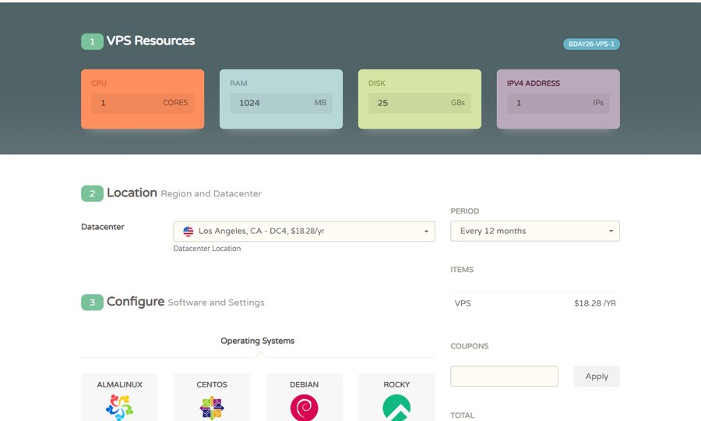
Task: Click the US flag icon in Datacenter field
Action: tap(188, 232)
